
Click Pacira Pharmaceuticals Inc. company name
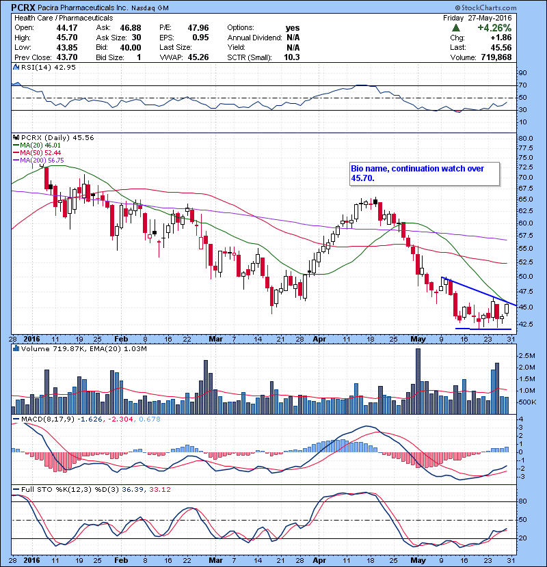click(83, 8)
